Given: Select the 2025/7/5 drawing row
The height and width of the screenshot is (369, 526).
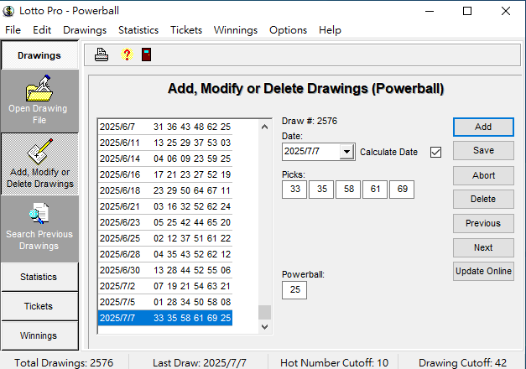Looking at the screenshot, I should [165, 302].
